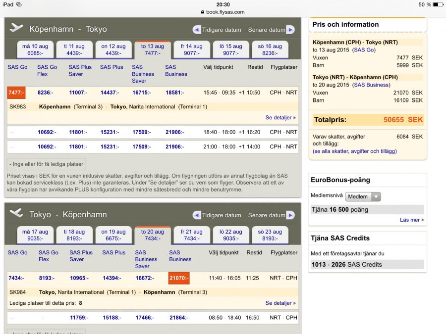Click later dates arrow for Tokyo–Köpenhamn

pyautogui.click(x=290, y=215)
